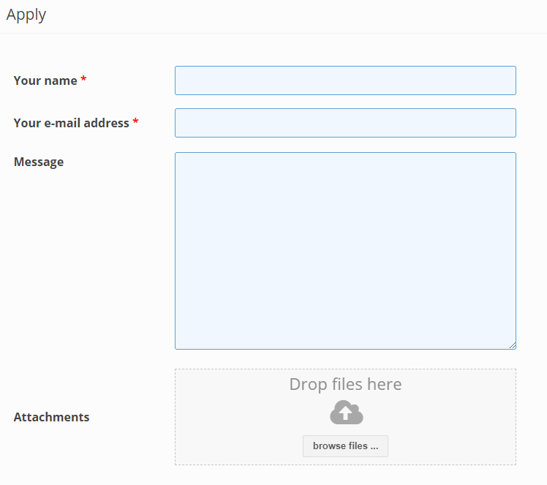547x485 pixels.
Task: Click the cloud upload icon
Action: click(347, 413)
